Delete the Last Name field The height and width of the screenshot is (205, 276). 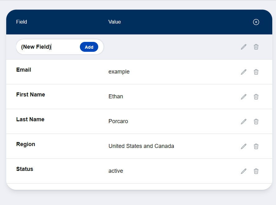click(x=256, y=121)
